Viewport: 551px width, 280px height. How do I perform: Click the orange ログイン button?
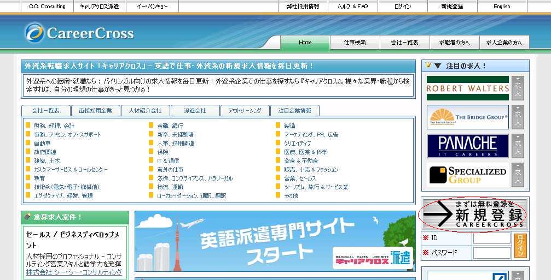pyautogui.click(x=521, y=246)
